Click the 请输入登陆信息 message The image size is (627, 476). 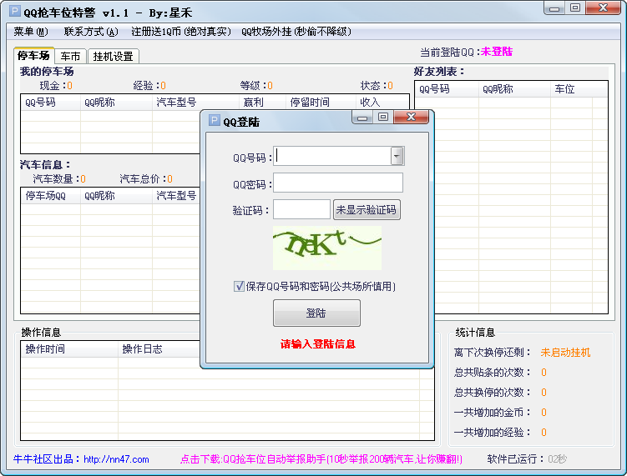[x=318, y=344]
